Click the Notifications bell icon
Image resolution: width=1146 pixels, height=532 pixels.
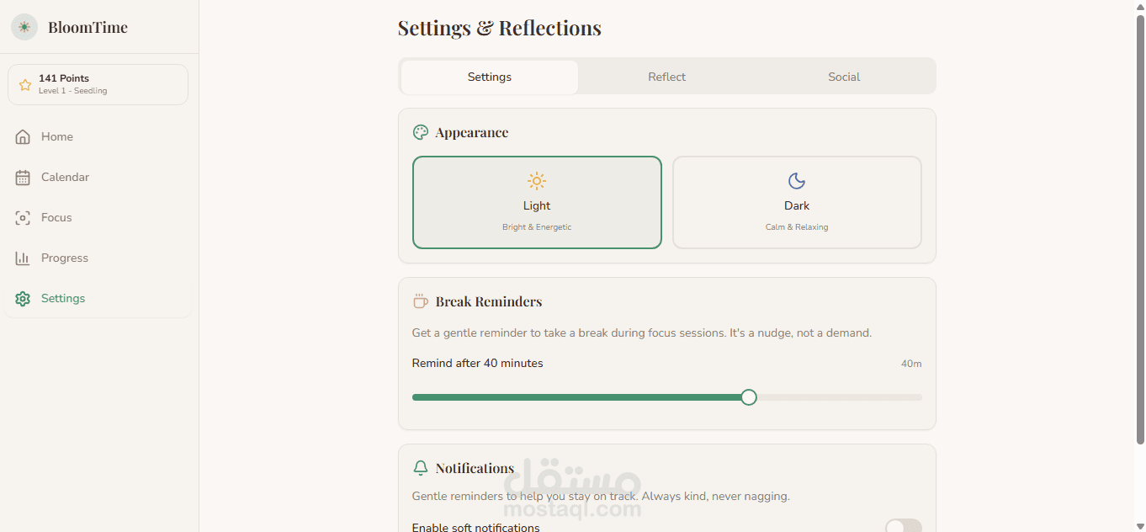pos(421,468)
